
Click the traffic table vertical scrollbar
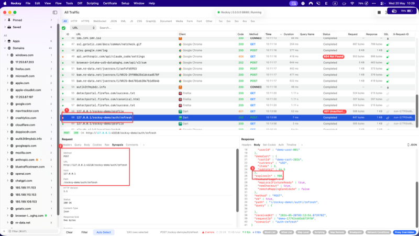pyautogui.click(x=417, y=111)
